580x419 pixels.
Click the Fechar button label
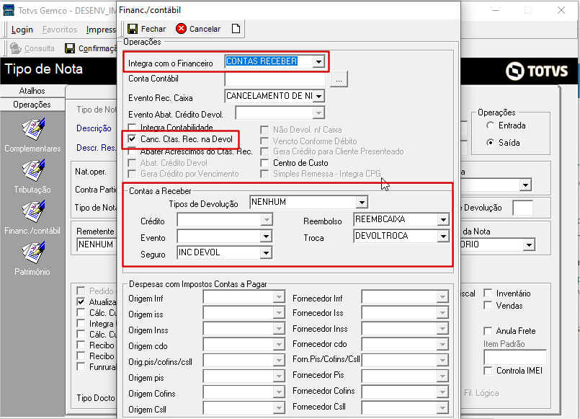click(153, 29)
